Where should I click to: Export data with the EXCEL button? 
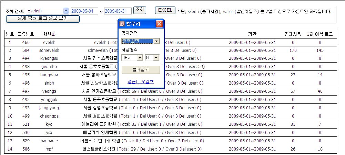(165, 10)
